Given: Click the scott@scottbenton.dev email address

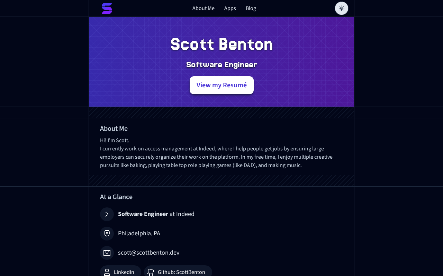Looking at the screenshot, I should [149, 253].
